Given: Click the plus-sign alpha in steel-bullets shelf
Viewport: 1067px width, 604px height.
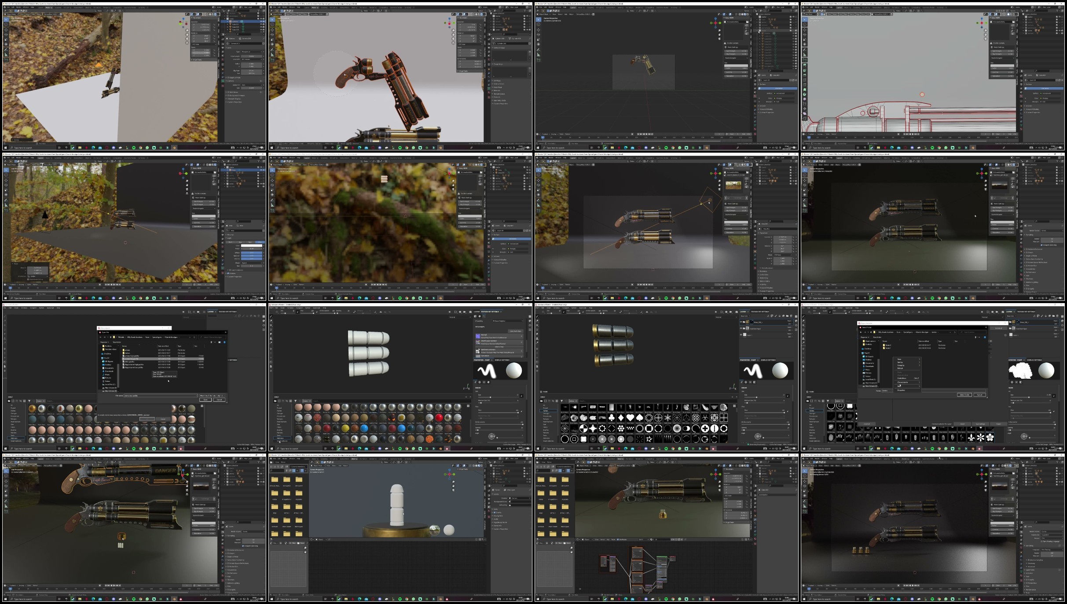Looking at the screenshot, I should point(705,428).
